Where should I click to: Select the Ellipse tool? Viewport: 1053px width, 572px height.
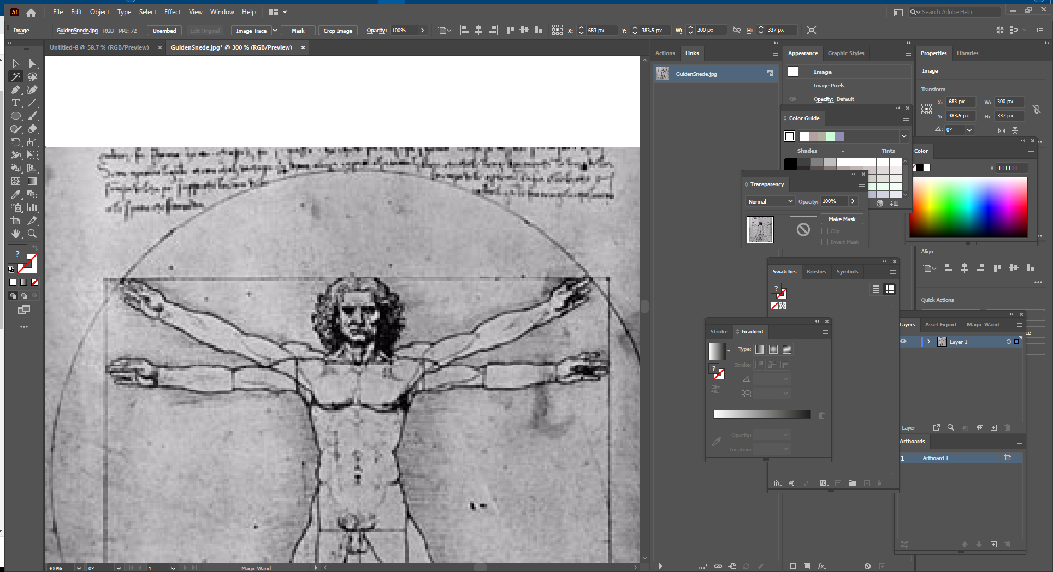click(x=16, y=116)
